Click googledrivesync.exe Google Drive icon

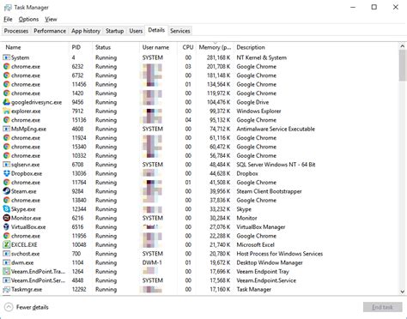click(x=6, y=102)
